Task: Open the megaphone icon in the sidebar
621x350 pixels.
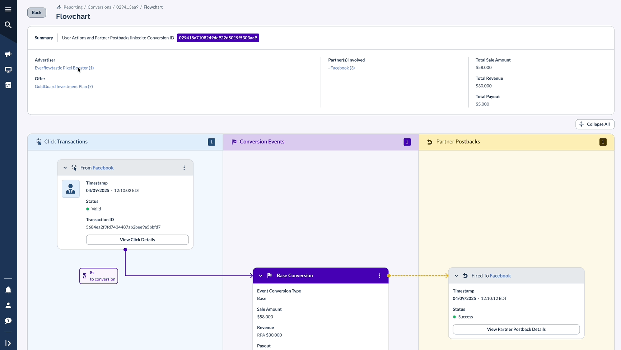Action: pyautogui.click(x=8, y=54)
